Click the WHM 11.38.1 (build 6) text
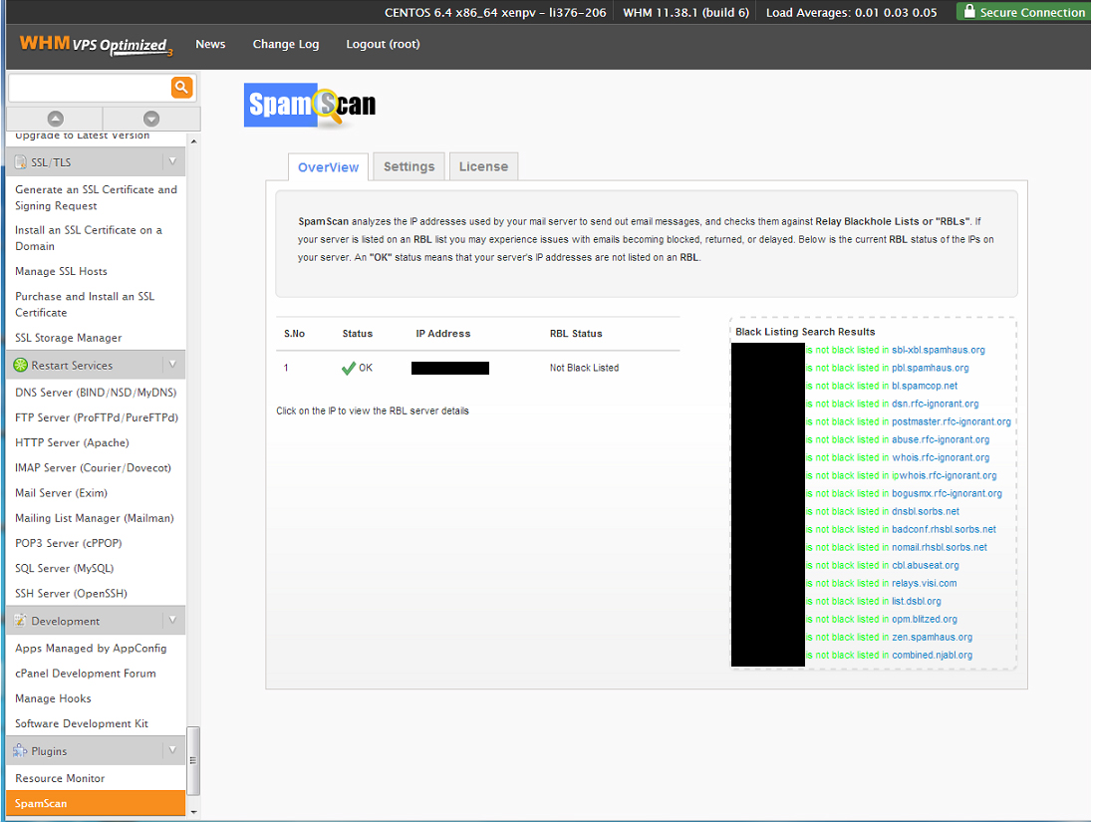The height and width of the screenshot is (822, 1093). 685,13
